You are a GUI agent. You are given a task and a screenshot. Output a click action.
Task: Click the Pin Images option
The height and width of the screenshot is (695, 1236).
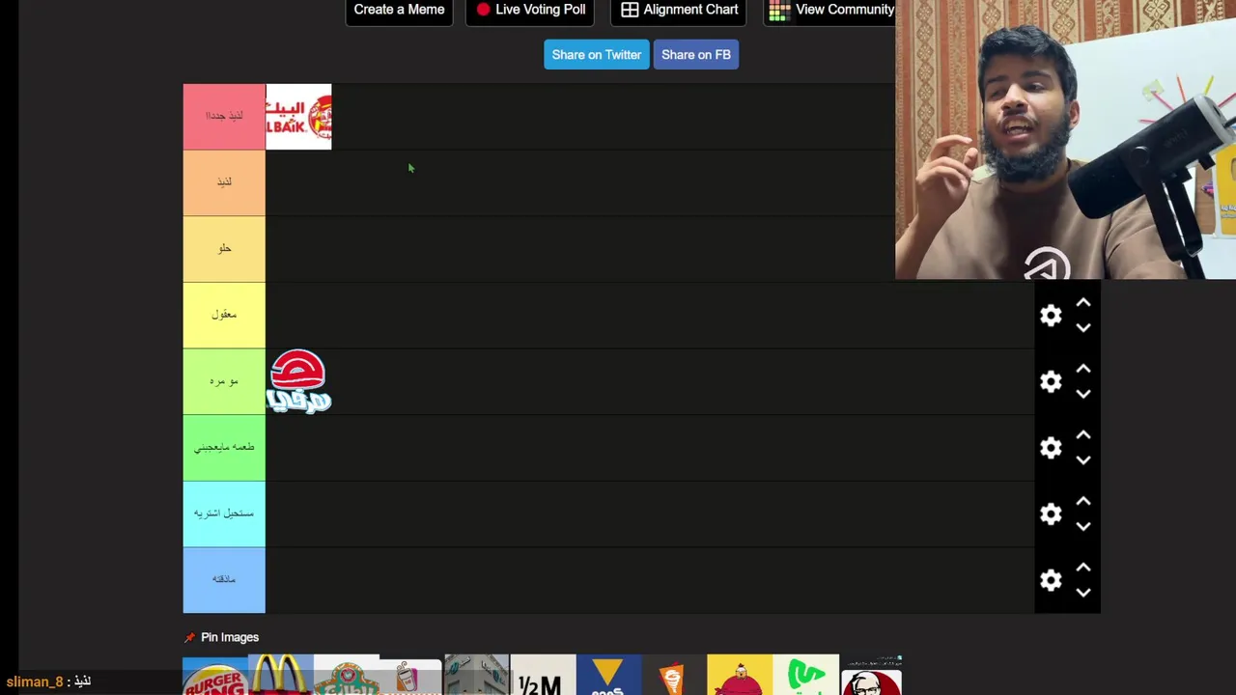230,637
